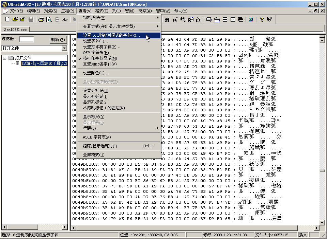Open the 文件(F) menu
The width and height of the screenshot is (327, 239).
[x=16, y=11]
